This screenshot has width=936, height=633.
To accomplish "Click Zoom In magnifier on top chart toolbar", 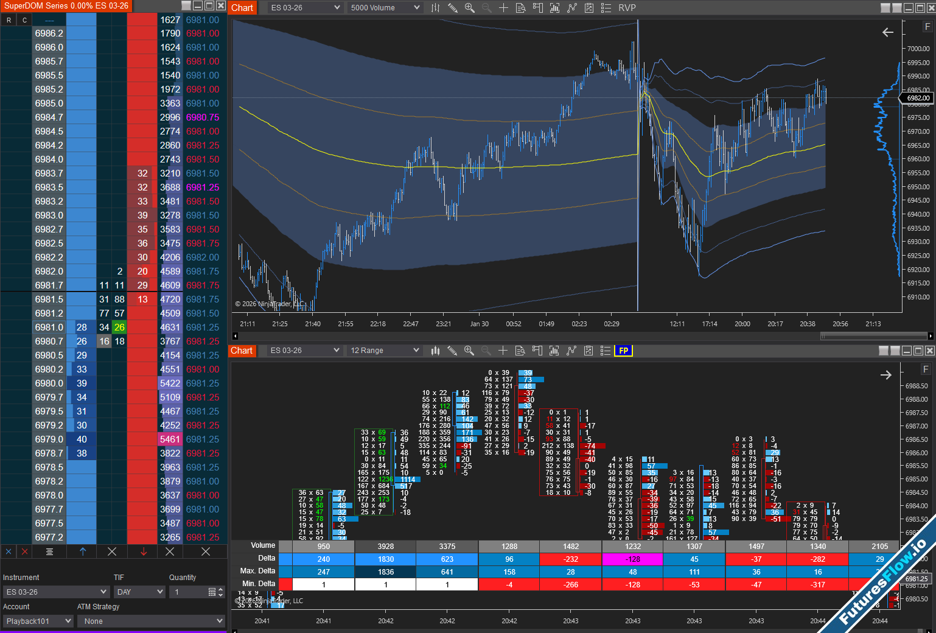I will pos(469,8).
